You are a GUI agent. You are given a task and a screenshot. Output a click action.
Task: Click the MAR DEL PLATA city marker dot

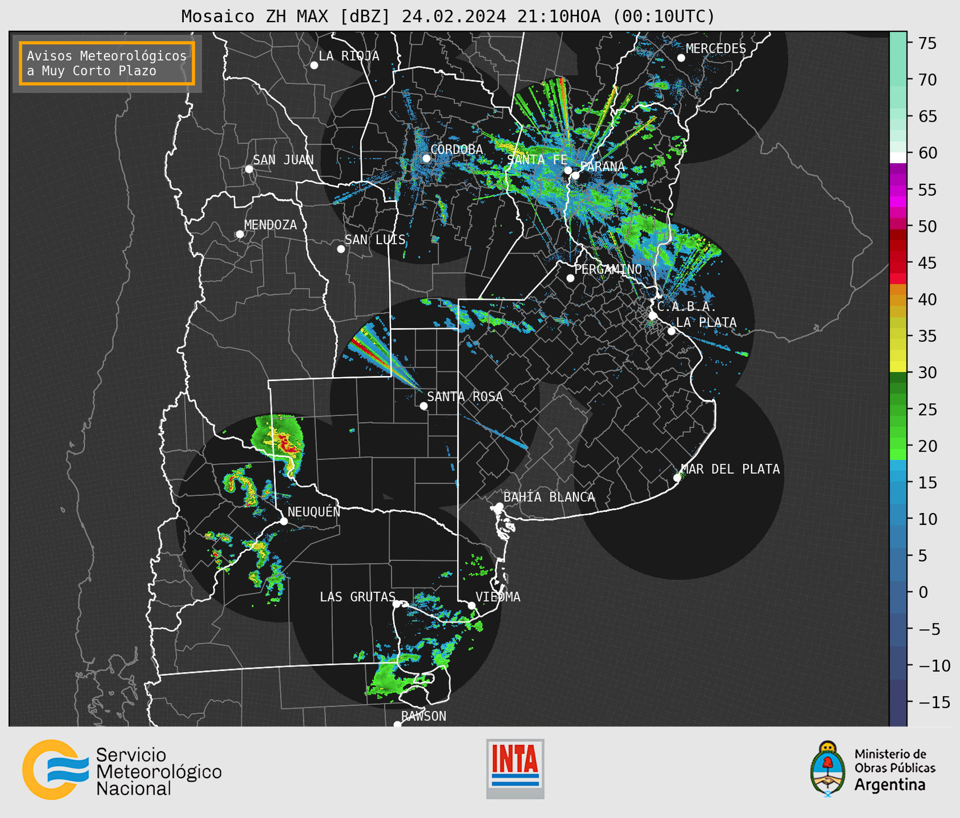click(x=677, y=478)
